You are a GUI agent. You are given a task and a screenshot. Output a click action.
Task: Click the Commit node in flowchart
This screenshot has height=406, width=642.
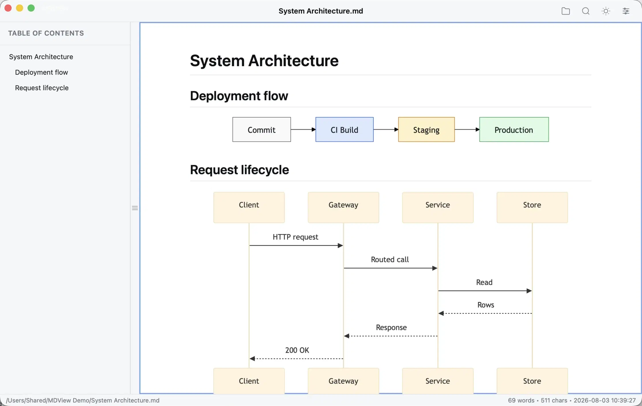262,129
